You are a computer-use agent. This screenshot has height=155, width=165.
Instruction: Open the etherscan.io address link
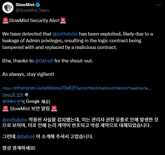(x=77, y=88)
